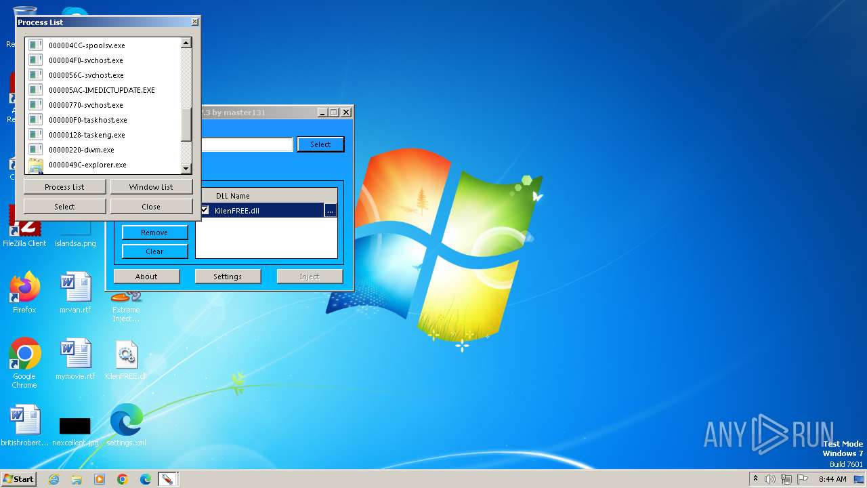Confirm with the Process List Select button
The image size is (867, 488).
[64, 206]
